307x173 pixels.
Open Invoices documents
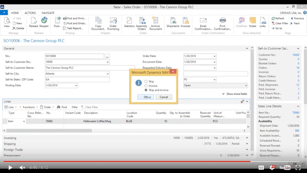pyautogui.click(x=185, y=22)
